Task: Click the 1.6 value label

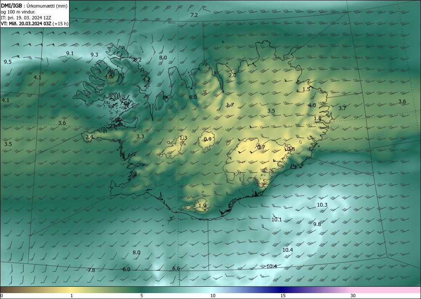Action: click(x=317, y=119)
